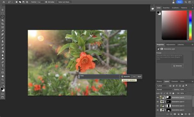The width and height of the screenshot is (194, 117).
Task: Click the create new group folder icon
Action: (182, 114)
